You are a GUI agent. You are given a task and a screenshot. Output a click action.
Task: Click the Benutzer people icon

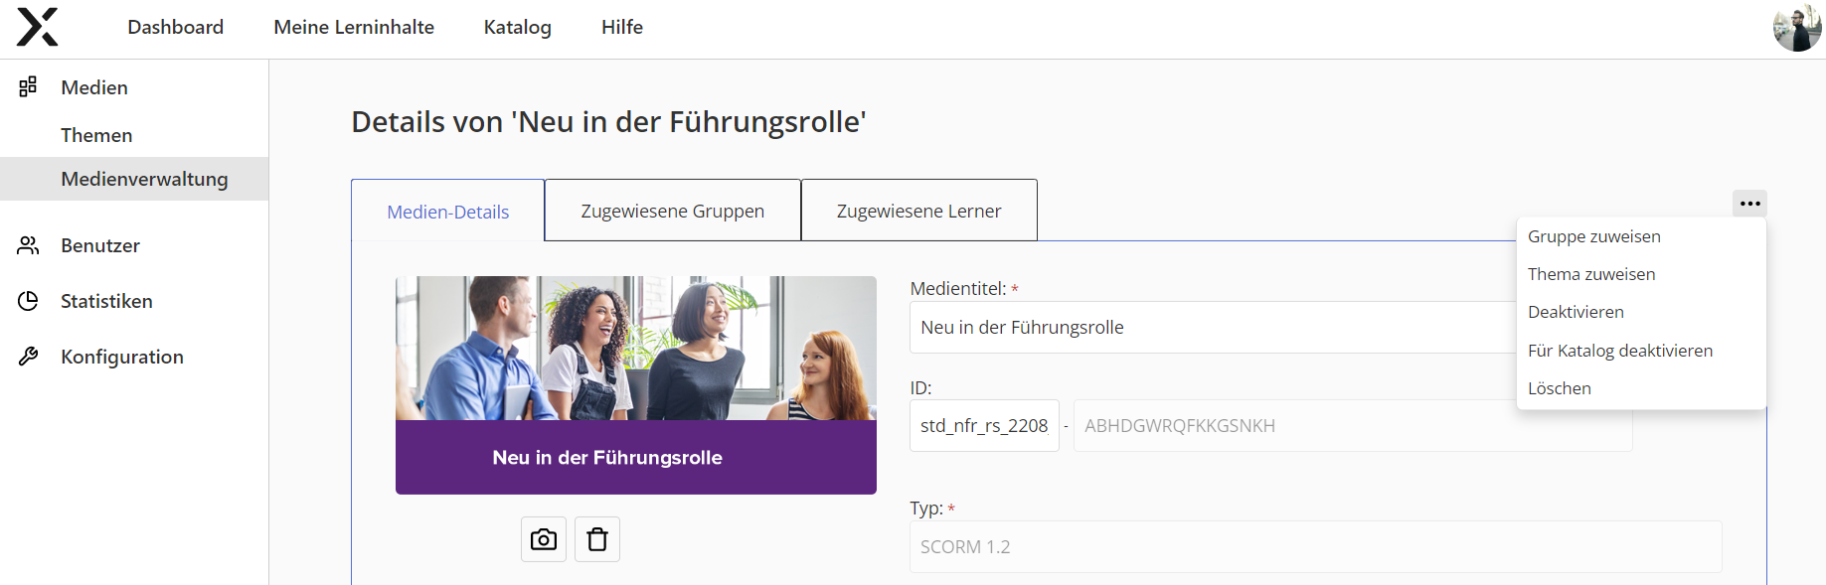click(x=28, y=245)
